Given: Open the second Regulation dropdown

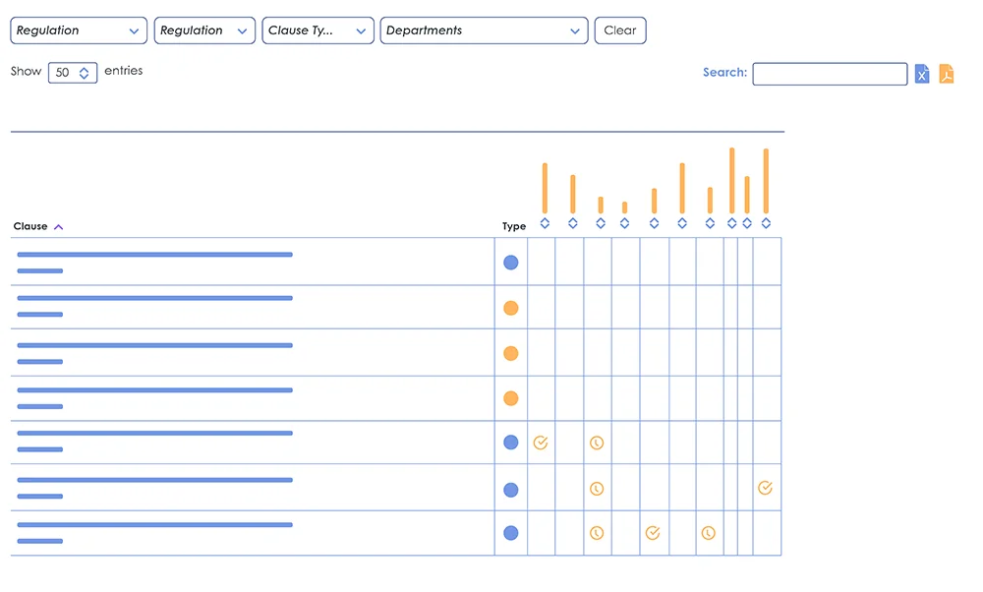Looking at the screenshot, I should (204, 30).
